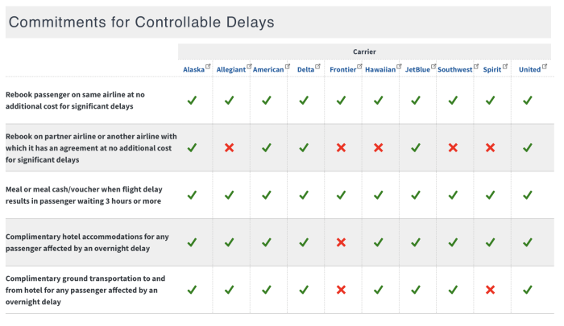Open the Delta carrier link

(x=306, y=70)
